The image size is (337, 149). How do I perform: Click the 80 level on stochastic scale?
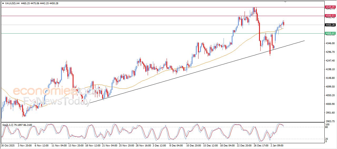pos(327,127)
